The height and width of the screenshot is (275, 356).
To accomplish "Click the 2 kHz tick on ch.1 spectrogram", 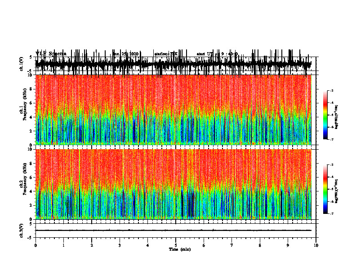I will (x=31, y=131).
